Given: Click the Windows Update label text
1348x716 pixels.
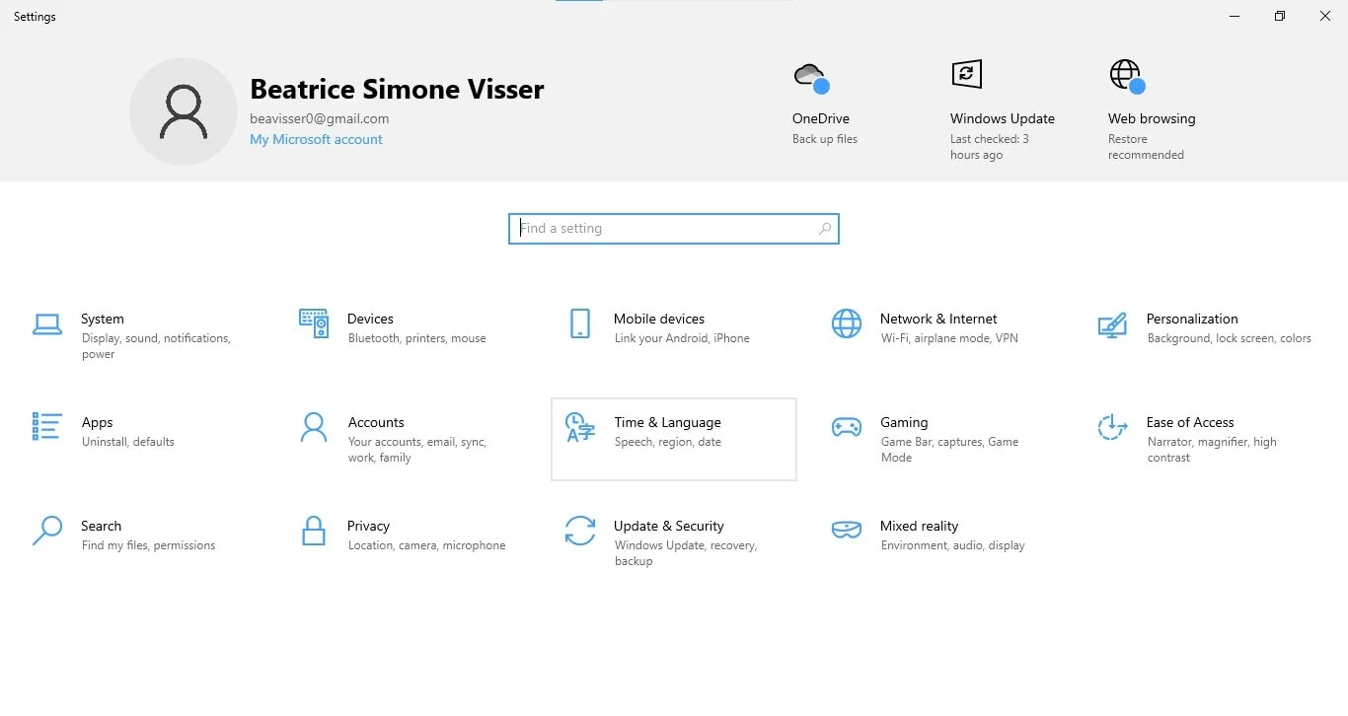Looking at the screenshot, I should [x=1003, y=118].
